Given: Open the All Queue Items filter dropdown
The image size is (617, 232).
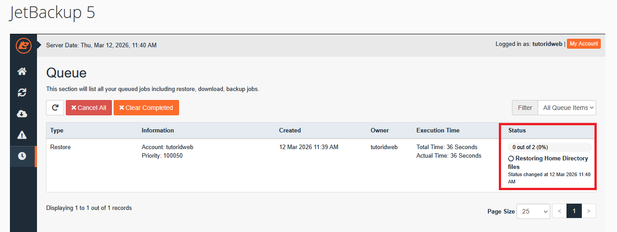Looking at the screenshot, I should [567, 108].
